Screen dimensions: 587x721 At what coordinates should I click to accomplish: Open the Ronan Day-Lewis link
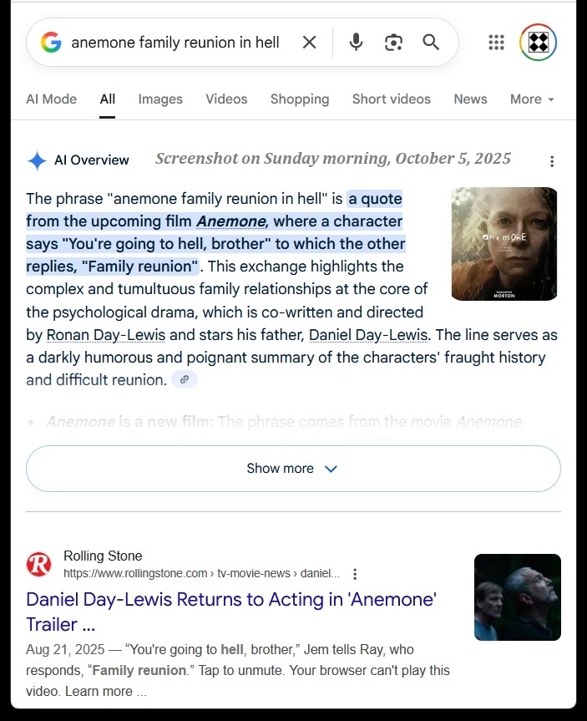coord(106,335)
